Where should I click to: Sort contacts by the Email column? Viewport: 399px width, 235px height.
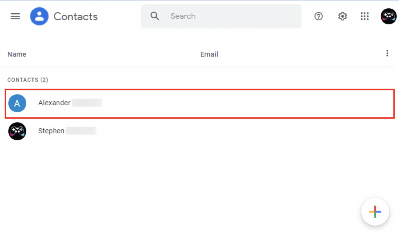209,54
